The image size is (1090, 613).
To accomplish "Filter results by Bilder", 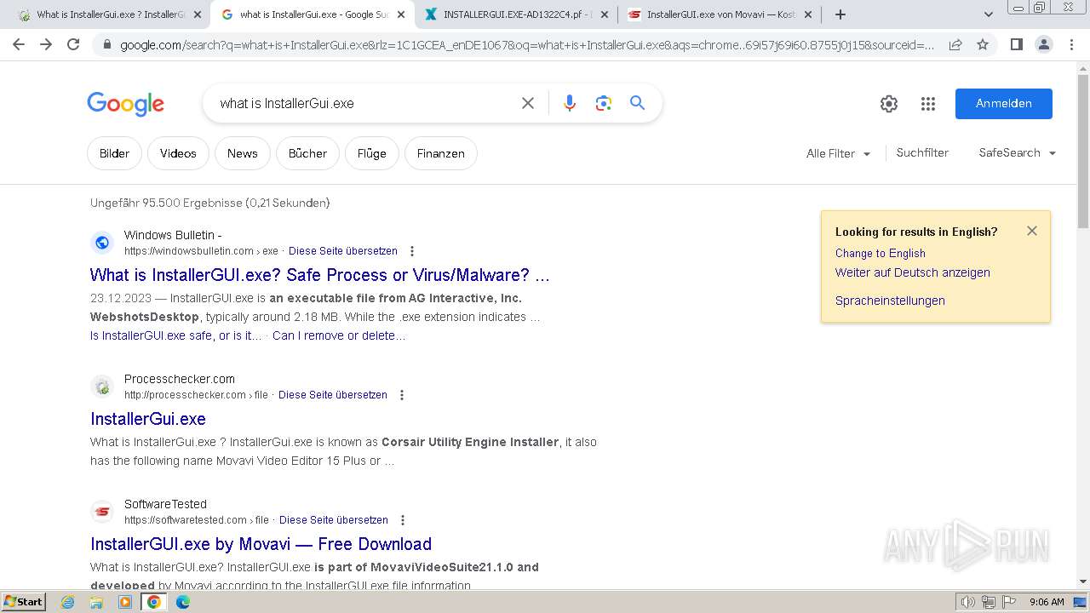I will pos(114,153).
